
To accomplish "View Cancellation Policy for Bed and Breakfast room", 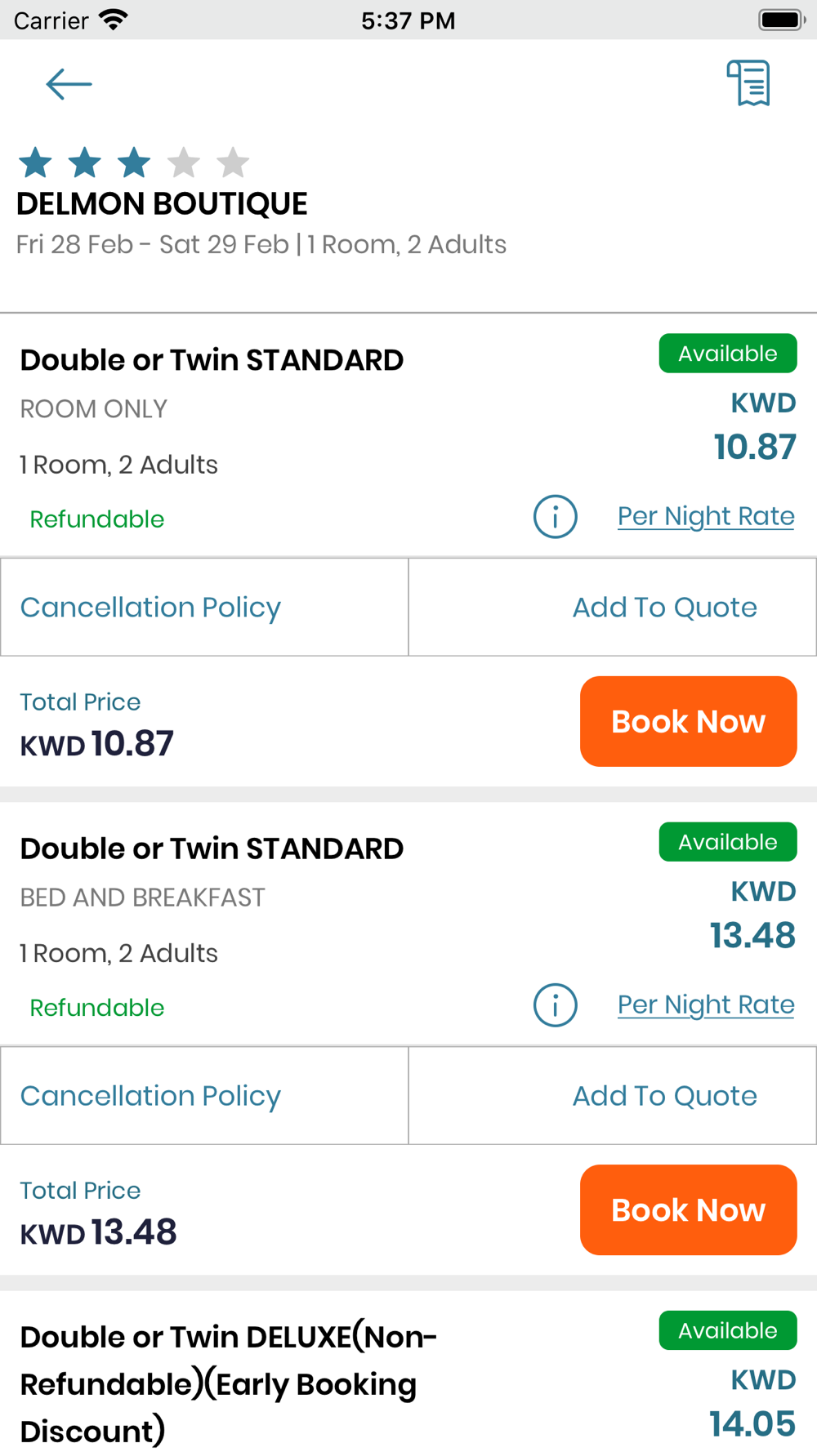I will pyautogui.click(x=150, y=1096).
